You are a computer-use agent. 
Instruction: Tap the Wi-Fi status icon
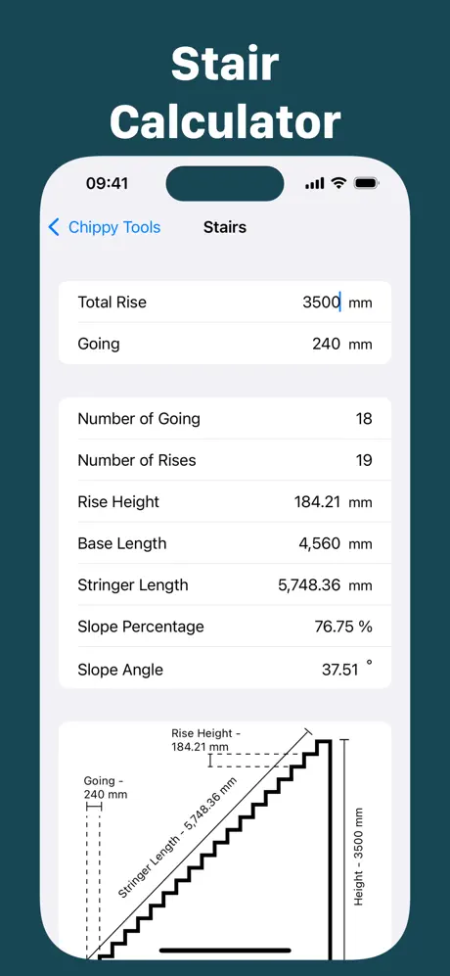(338, 184)
